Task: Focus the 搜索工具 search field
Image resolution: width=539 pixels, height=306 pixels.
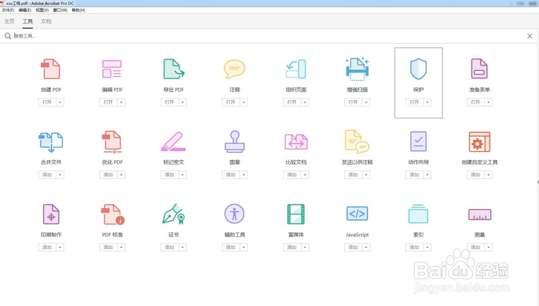Action: (268, 36)
